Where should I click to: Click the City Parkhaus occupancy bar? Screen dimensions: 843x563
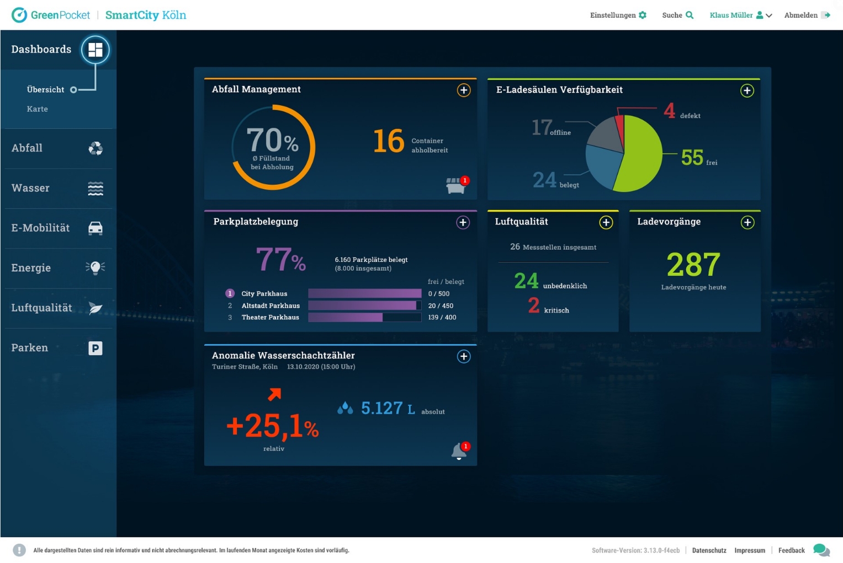(364, 293)
